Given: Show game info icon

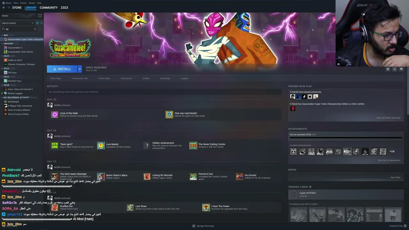Looking at the screenshot, I should pyautogui.click(x=395, y=69).
